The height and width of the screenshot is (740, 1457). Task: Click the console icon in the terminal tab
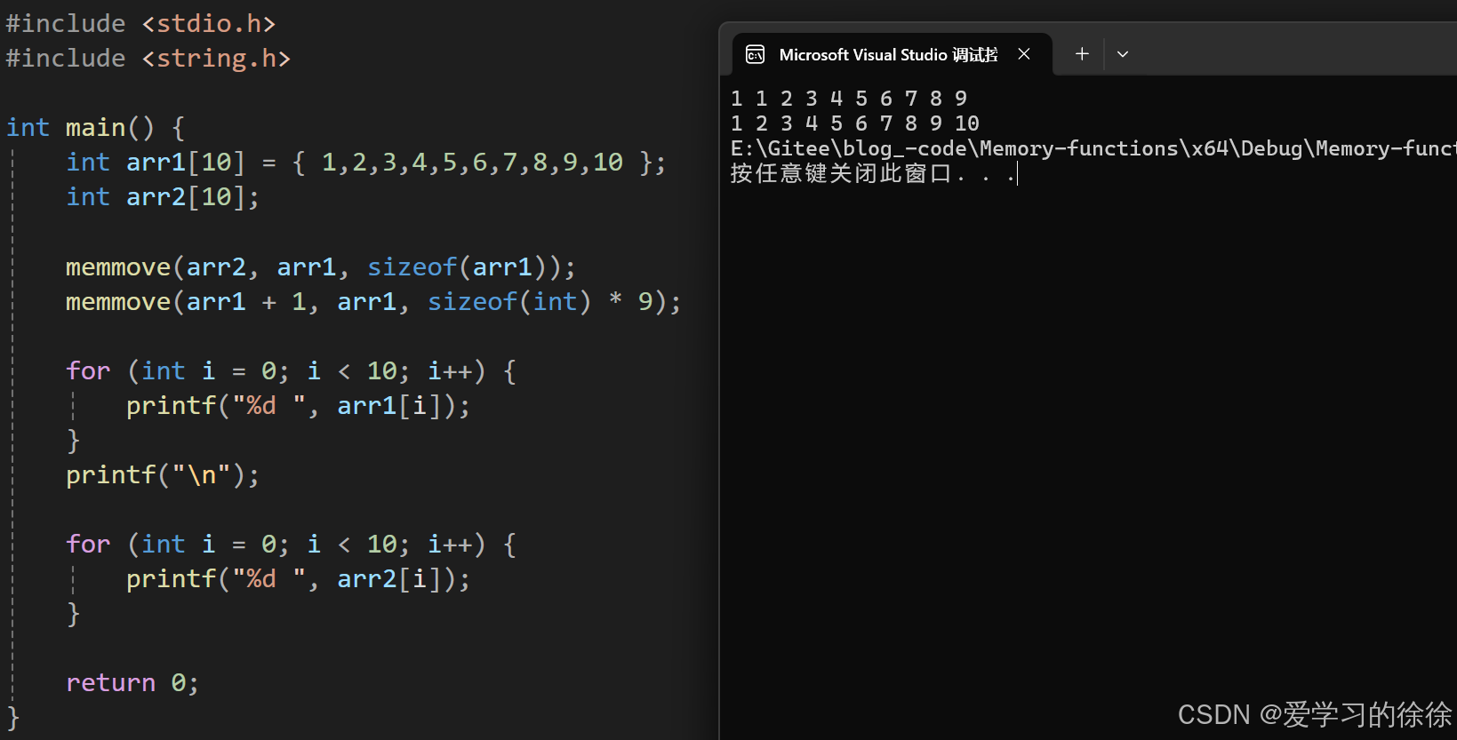coord(755,54)
